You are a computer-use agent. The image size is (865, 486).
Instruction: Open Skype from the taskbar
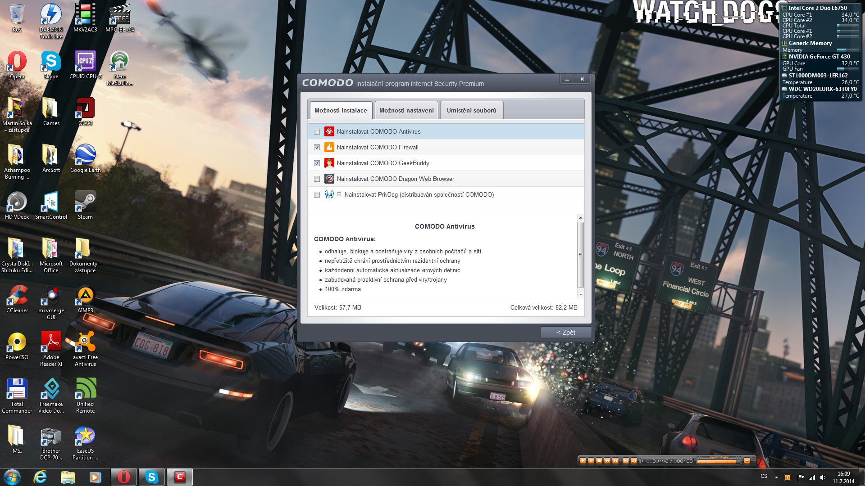pyautogui.click(x=152, y=477)
